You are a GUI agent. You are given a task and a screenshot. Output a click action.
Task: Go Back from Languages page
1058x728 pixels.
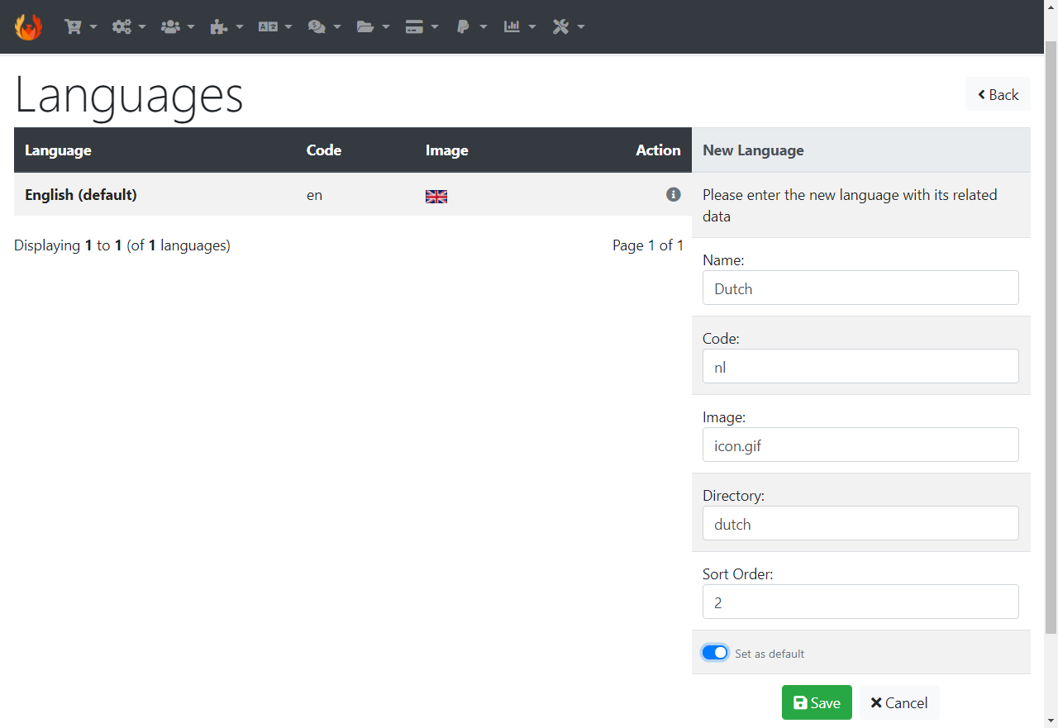click(998, 94)
